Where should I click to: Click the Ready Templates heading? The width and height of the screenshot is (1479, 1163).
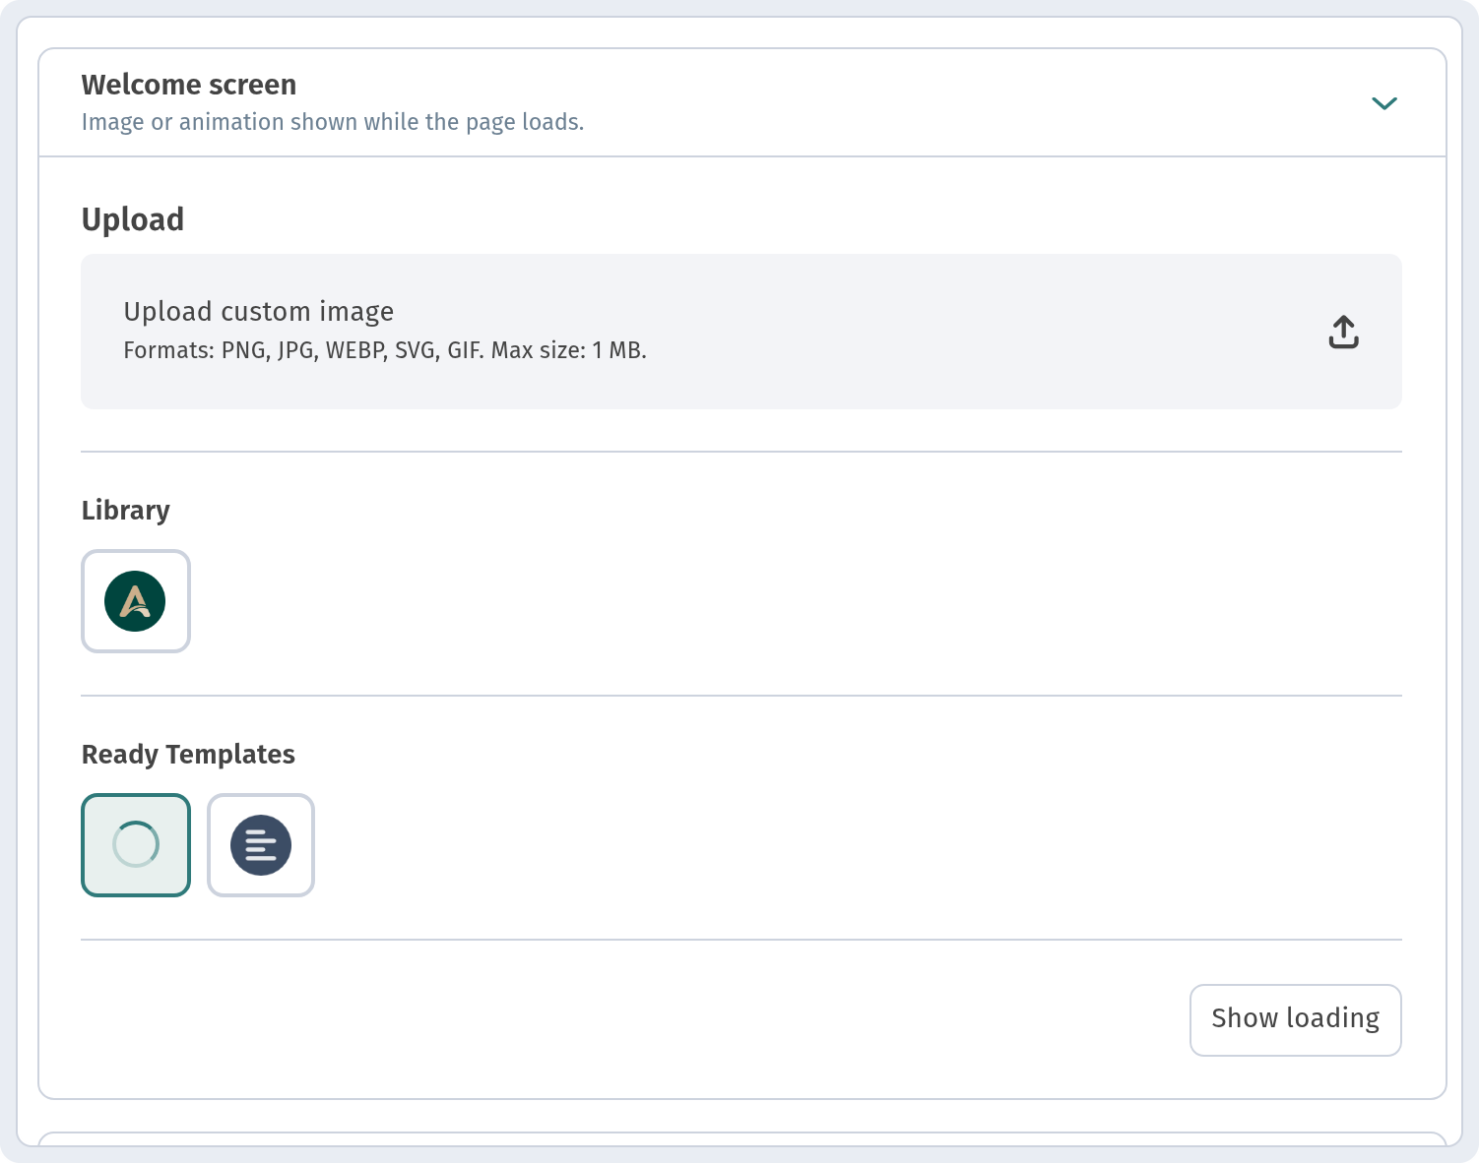(188, 755)
